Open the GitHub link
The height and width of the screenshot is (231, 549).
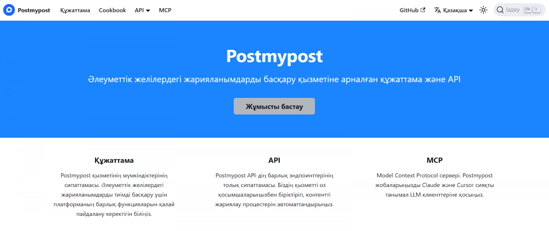[409, 10]
